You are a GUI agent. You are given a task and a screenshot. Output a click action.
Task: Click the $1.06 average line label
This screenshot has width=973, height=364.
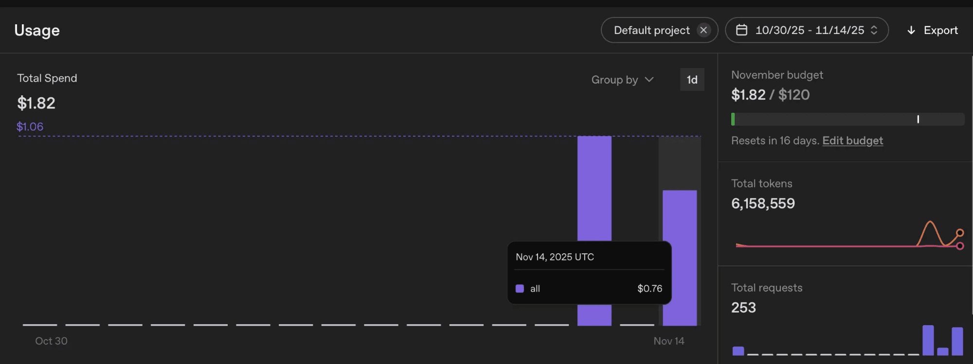pyautogui.click(x=30, y=127)
